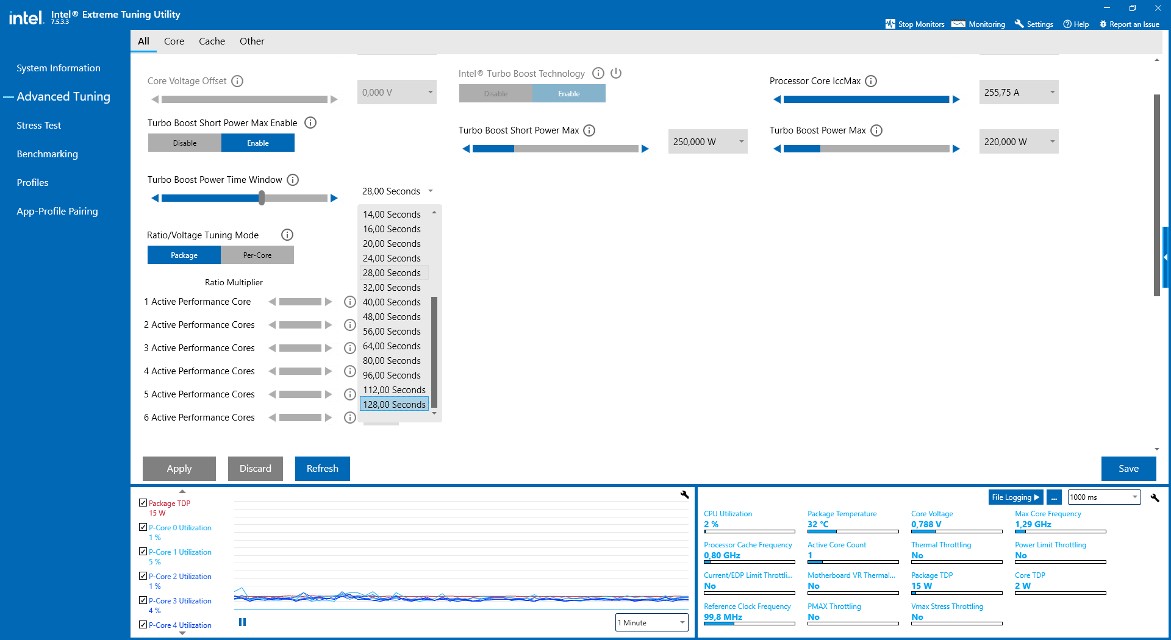Open Monitoring view from top toolbar
Screen dimensions: 1171x640
(x=978, y=24)
